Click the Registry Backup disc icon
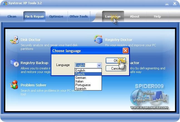This screenshot has height=122, width=180. click(14, 63)
